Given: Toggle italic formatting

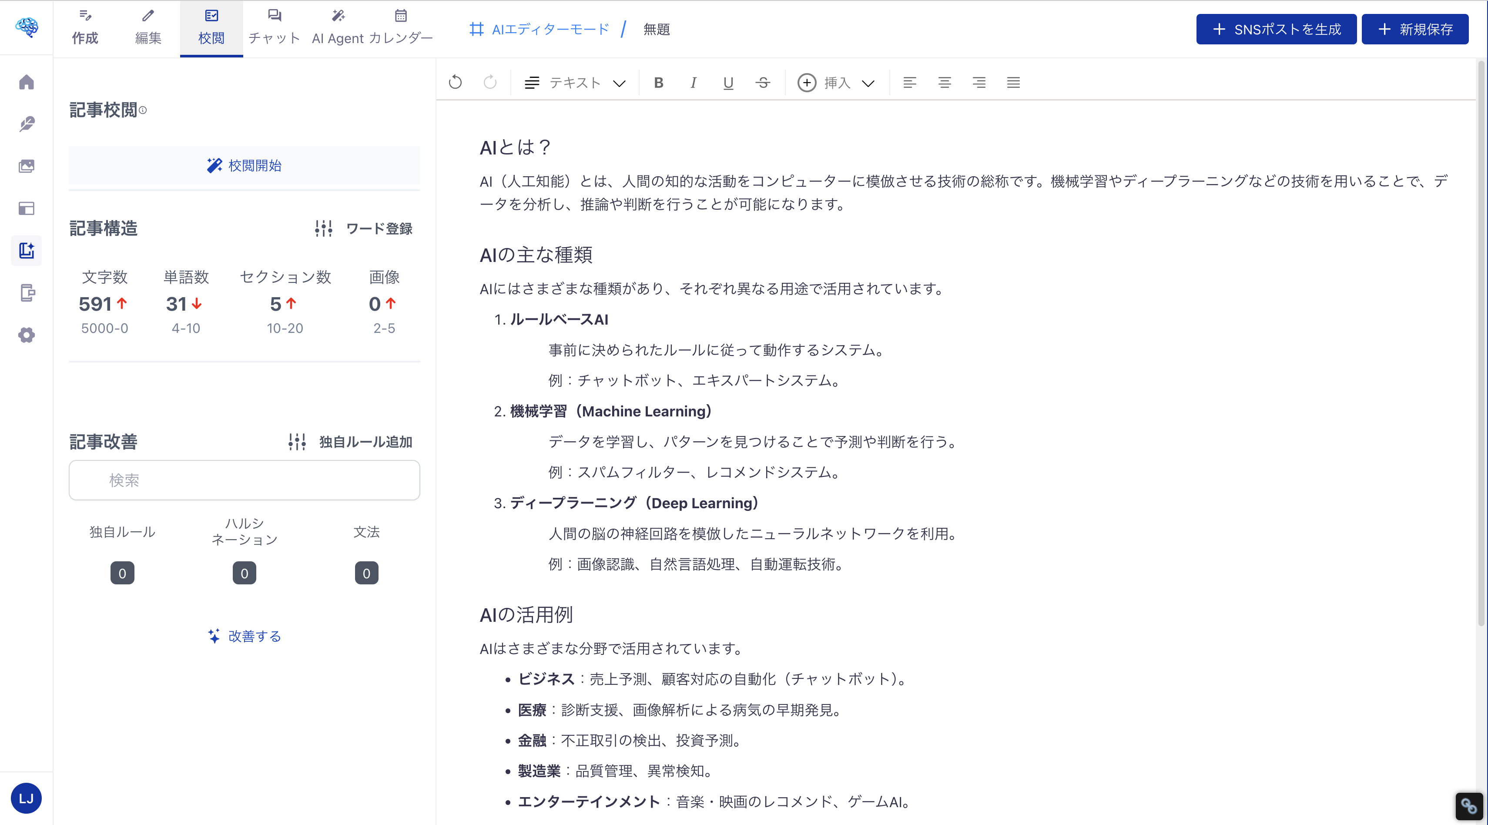Looking at the screenshot, I should (x=693, y=83).
